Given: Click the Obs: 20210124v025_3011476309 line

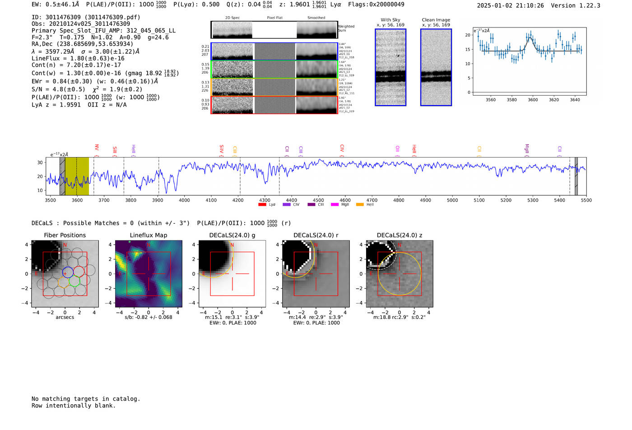Looking at the screenshot, I should coord(81,24).
